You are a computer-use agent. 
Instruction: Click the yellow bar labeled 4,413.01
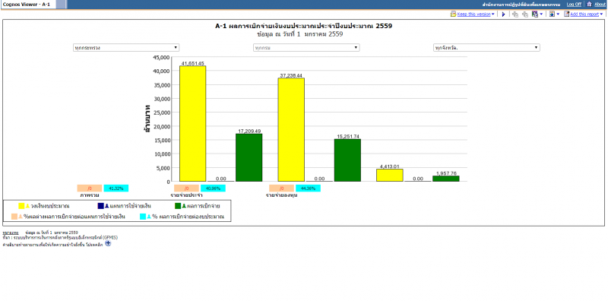tap(390, 175)
